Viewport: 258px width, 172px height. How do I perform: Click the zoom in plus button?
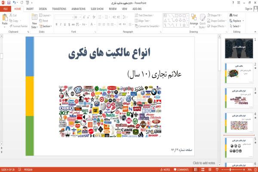[244, 169]
